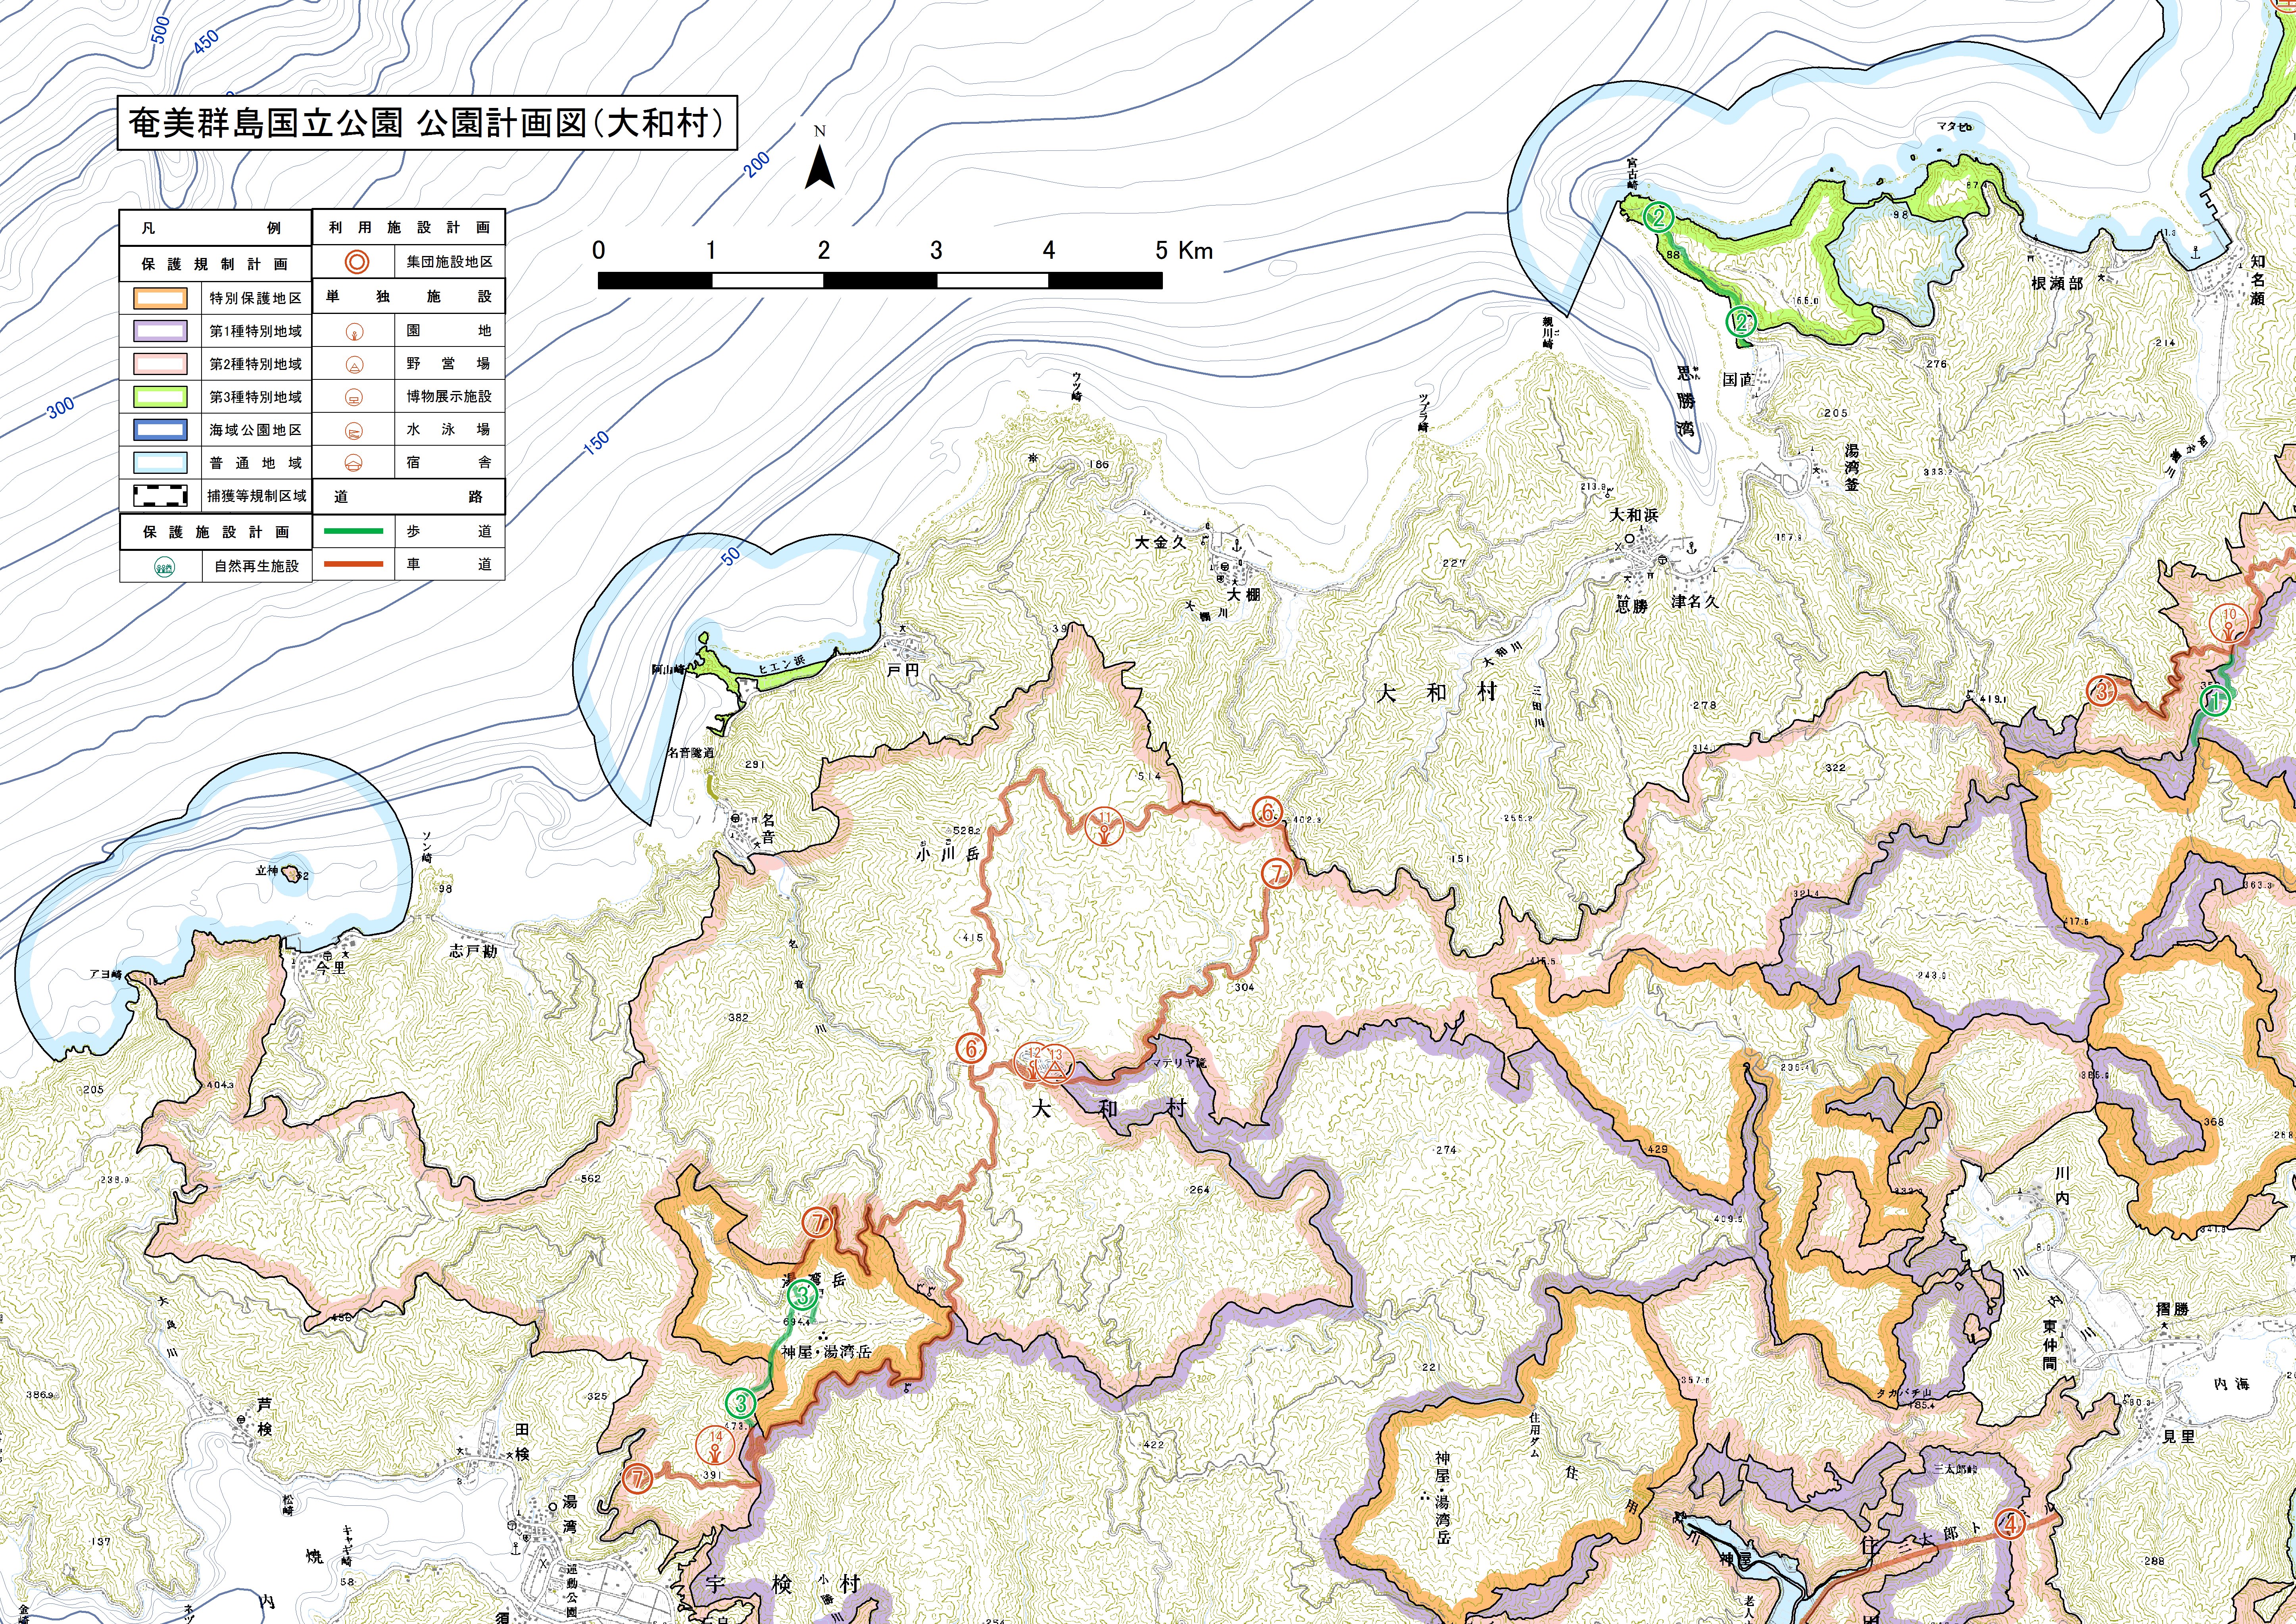The image size is (2296, 1624).
Task: Click the 津名久 place label
Action: point(1695,602)
